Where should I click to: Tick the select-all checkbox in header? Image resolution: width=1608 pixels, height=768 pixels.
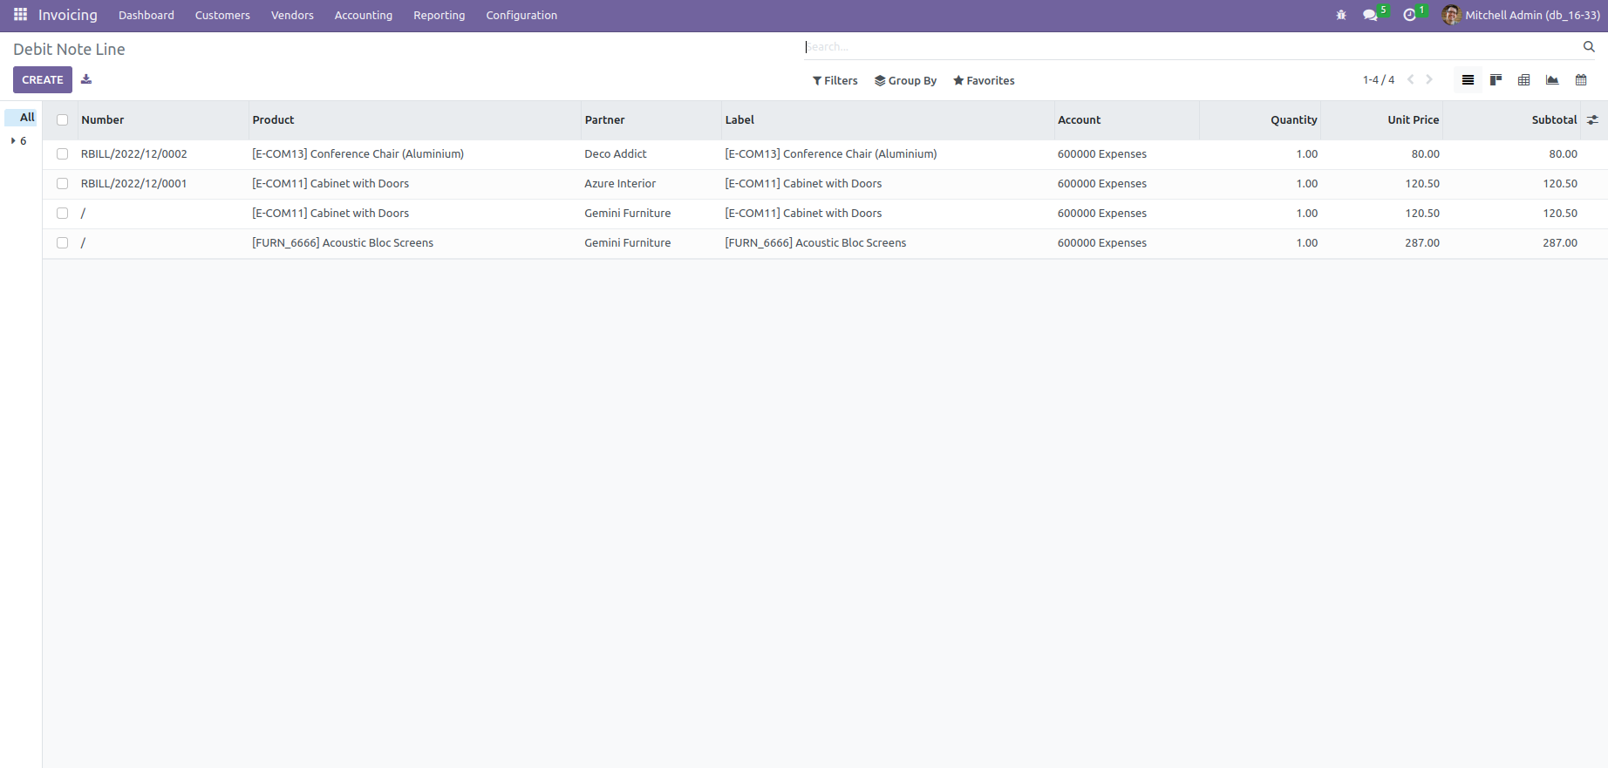click(63, 120)
